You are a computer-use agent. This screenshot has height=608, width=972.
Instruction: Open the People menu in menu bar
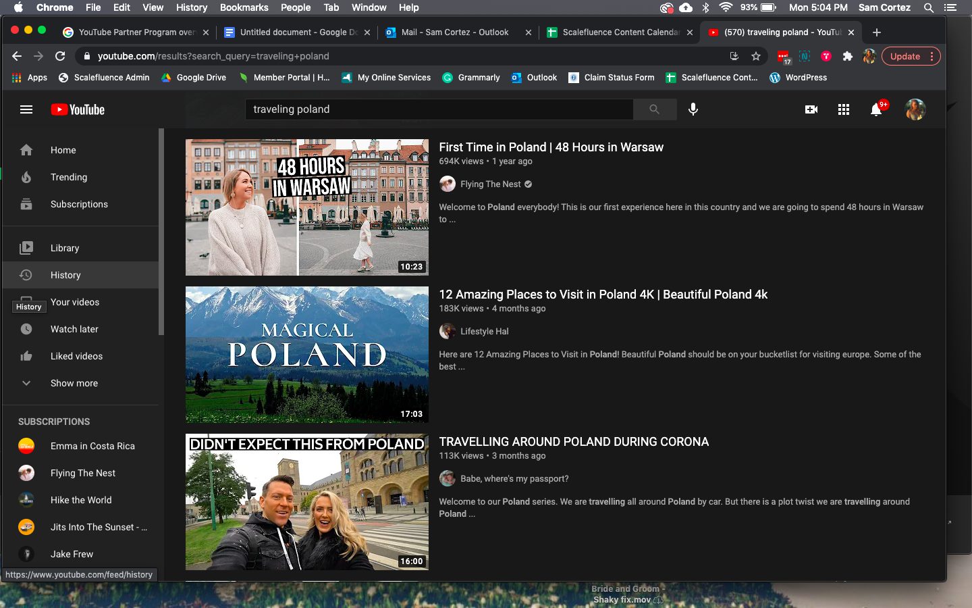tap(296, 7)
